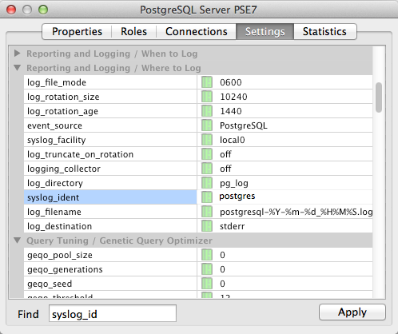398x334 pixels.
Task: Click the 0 value of geqo_seed
Action: click(x=222, y=284)
